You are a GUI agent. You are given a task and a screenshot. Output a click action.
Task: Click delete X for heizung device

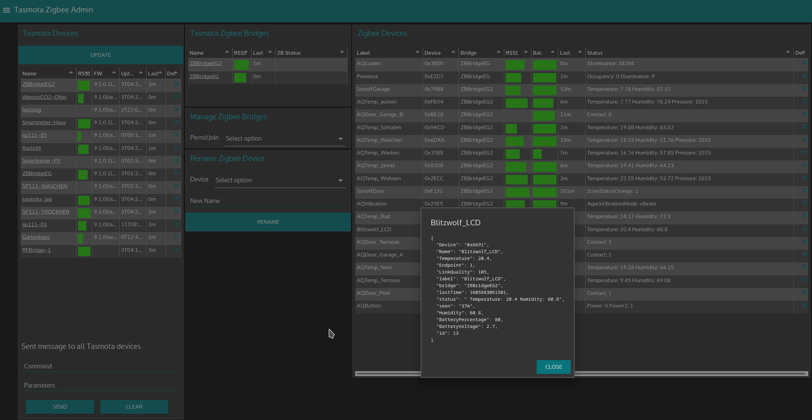(x=176, y=109)
